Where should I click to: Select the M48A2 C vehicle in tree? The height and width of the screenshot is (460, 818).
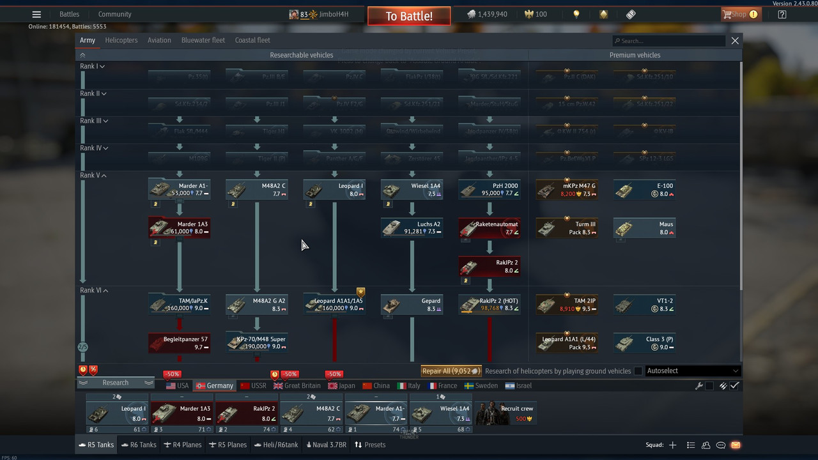pos(257,189)
